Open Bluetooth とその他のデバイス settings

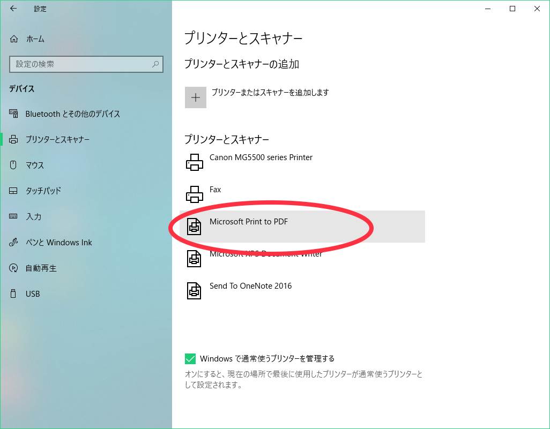(x=72, y=114)
